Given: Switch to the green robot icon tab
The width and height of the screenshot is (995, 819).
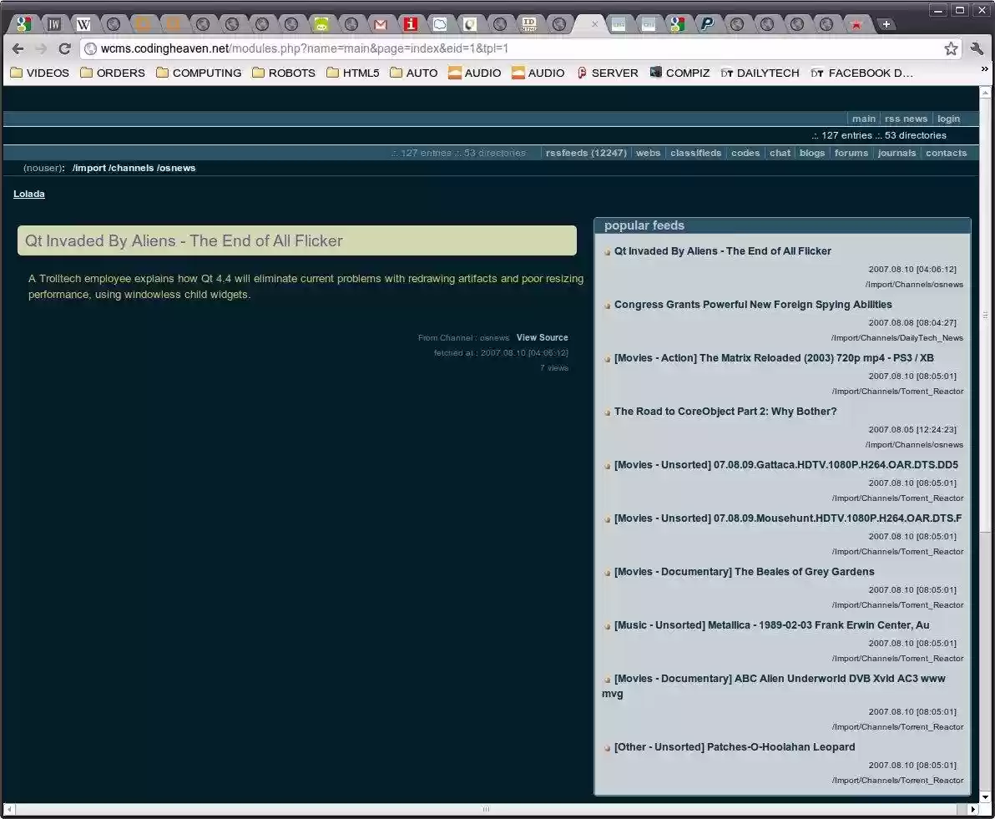Looking at the screenshot, I should click(321, 24).
